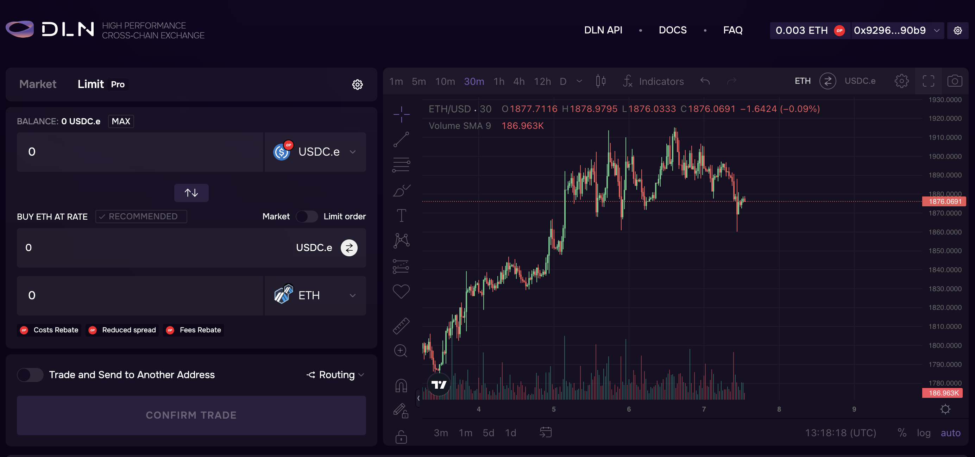
Task: Select the crosshair cursor tool
Action: click(x=401, y=114)
